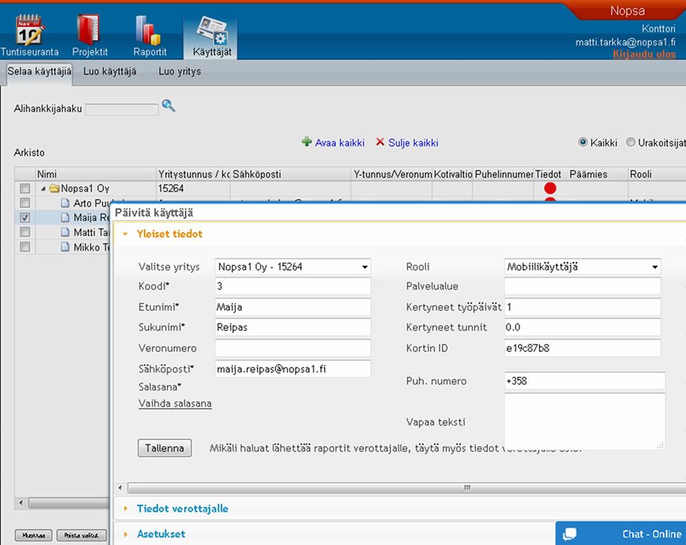The height and width of the screenshot is (545, 686).
Task: Click the dialog horizontal scrollbar thumb
Action: (407, 487)
